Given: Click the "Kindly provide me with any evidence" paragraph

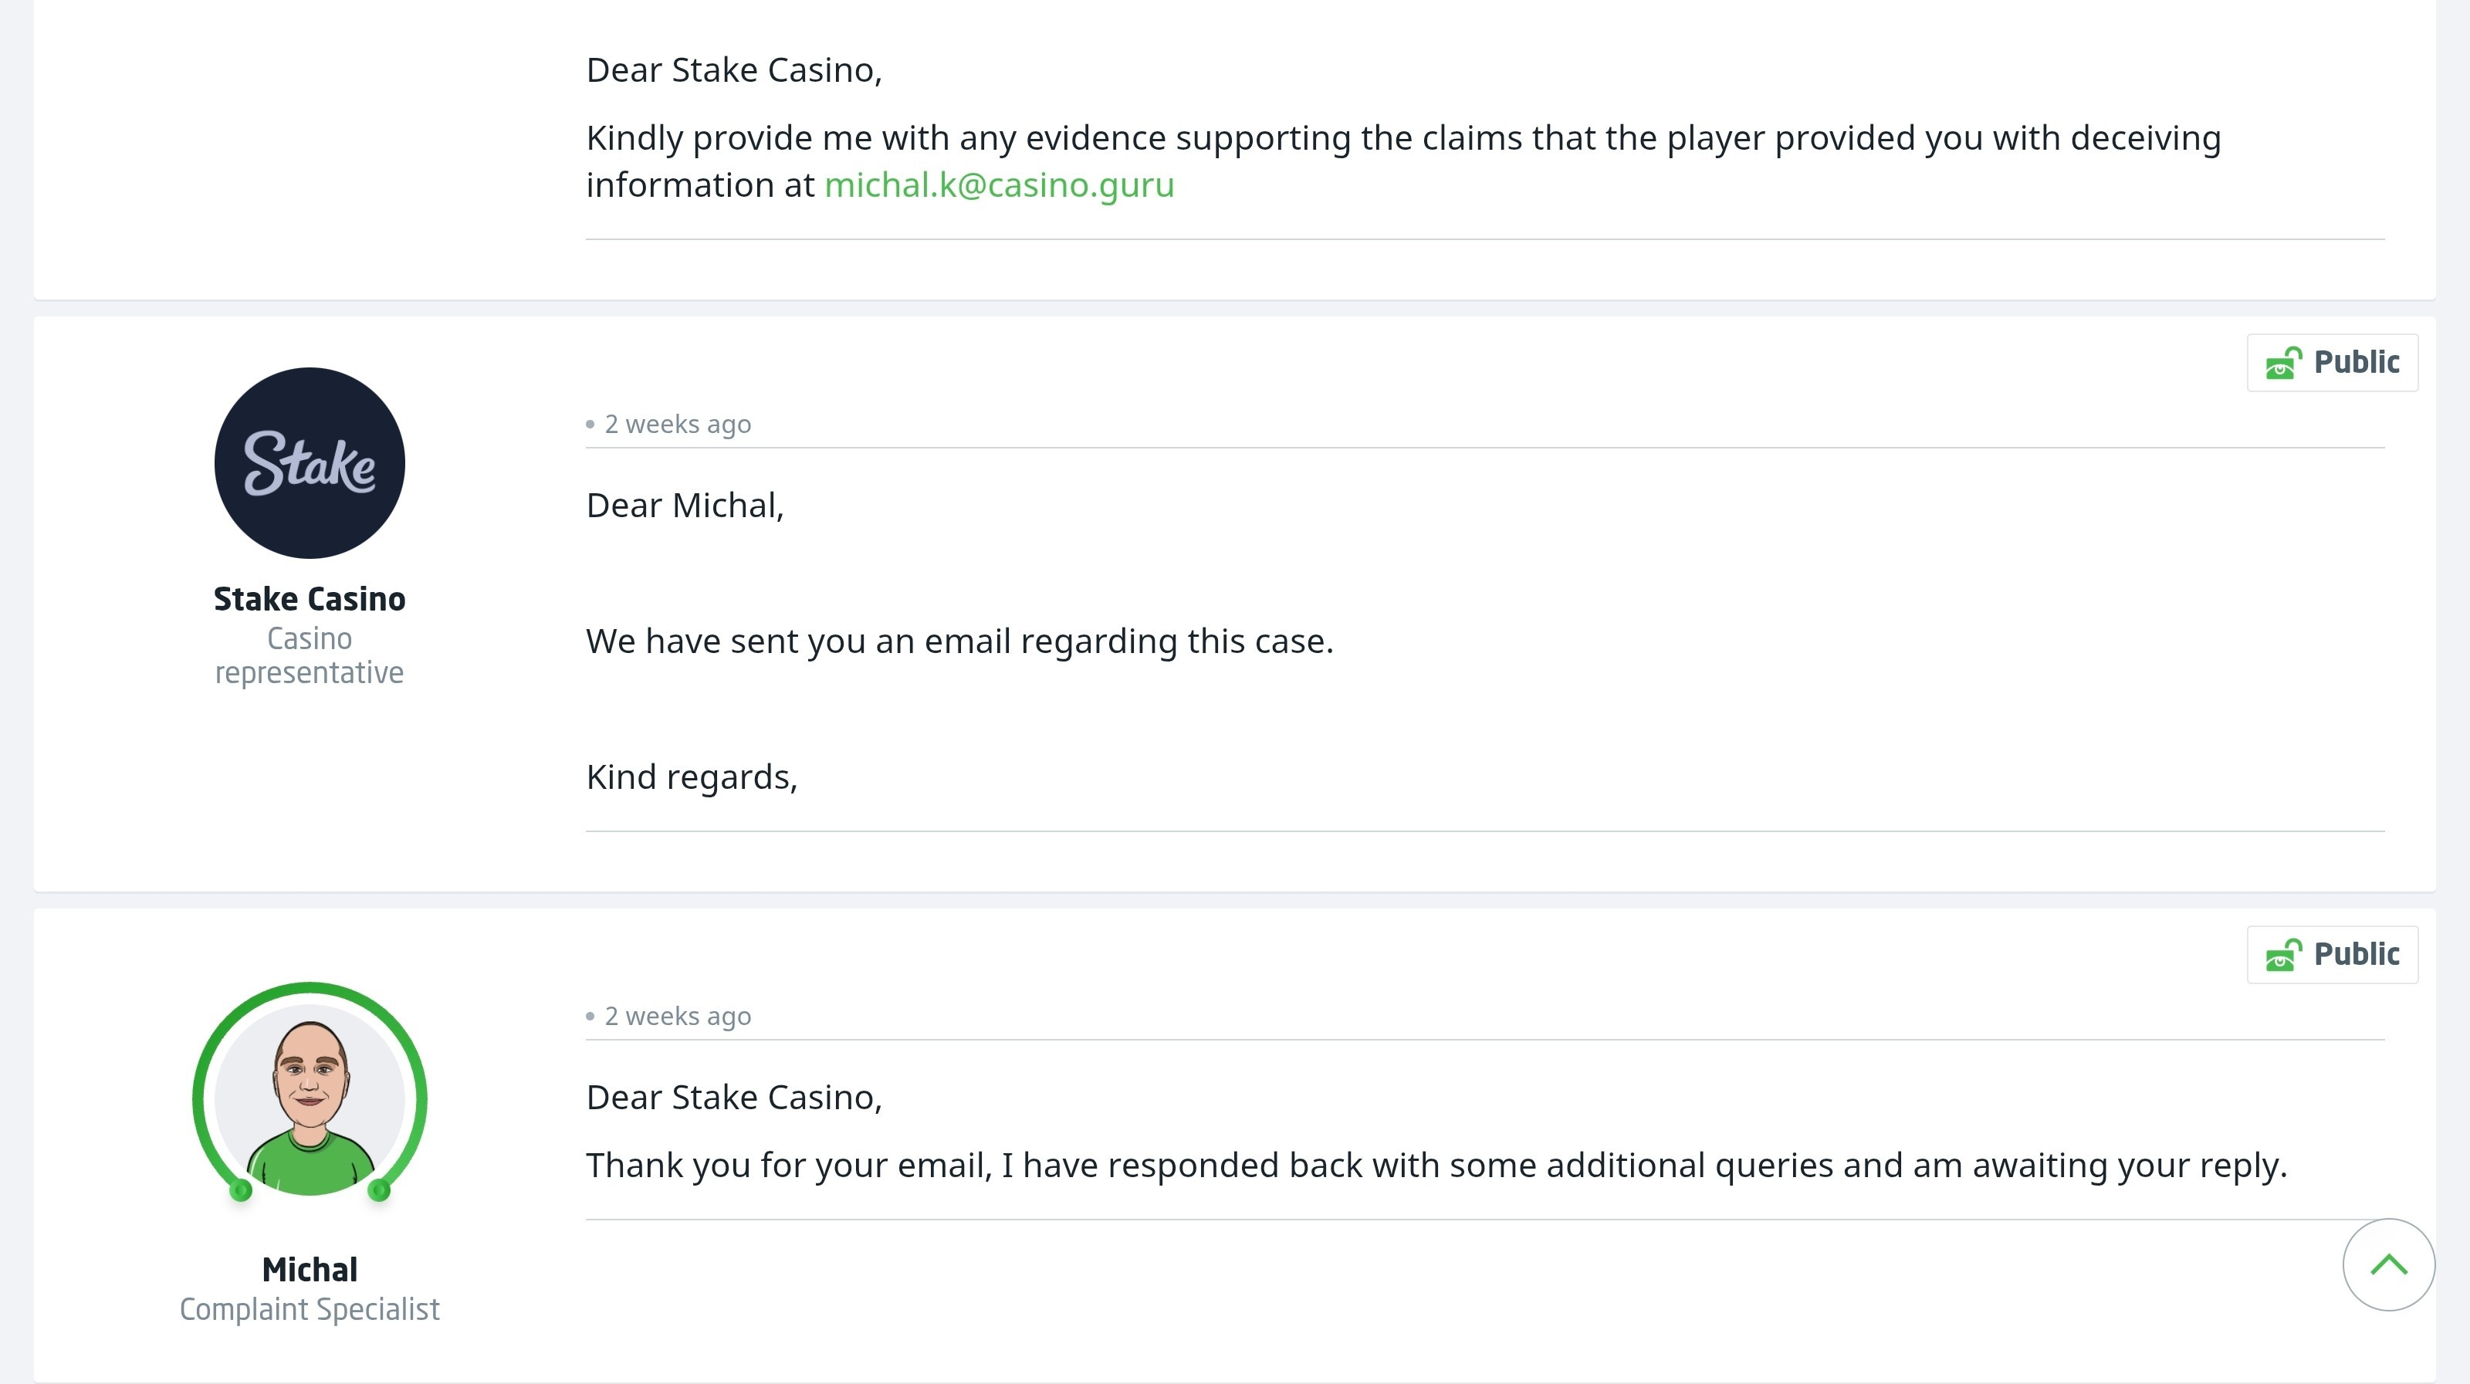Looking at the screenshot, I should [1404, 161].
